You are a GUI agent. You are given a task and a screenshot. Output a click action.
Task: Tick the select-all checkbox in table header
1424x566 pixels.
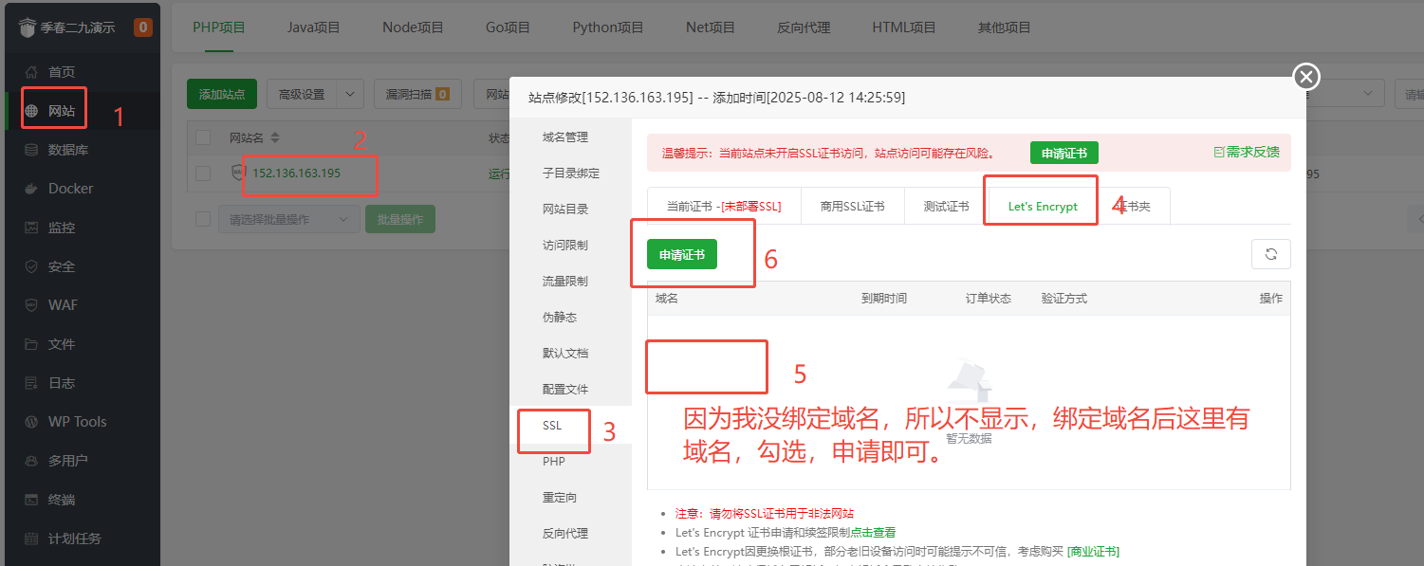(203, 137)
